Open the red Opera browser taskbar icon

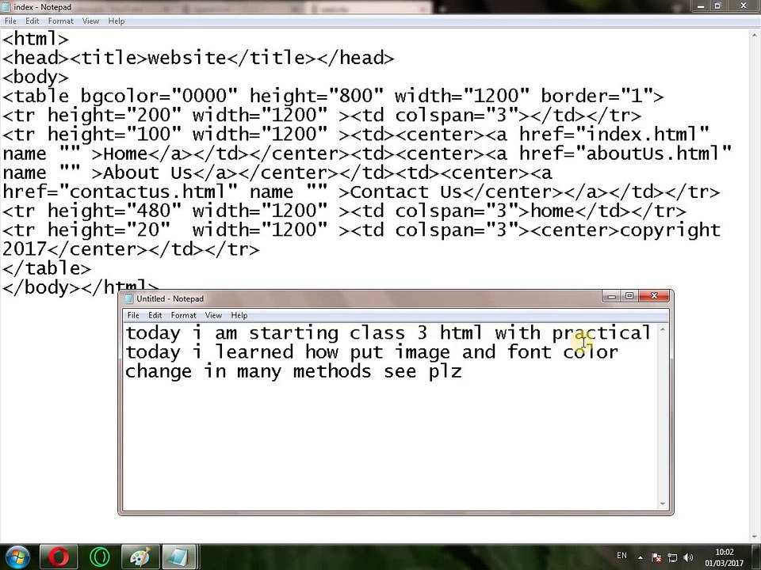tap(58, 557)
